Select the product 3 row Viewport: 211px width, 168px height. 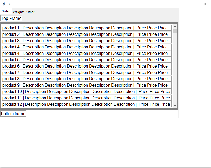pyautogui.click(x=87, y=41)
